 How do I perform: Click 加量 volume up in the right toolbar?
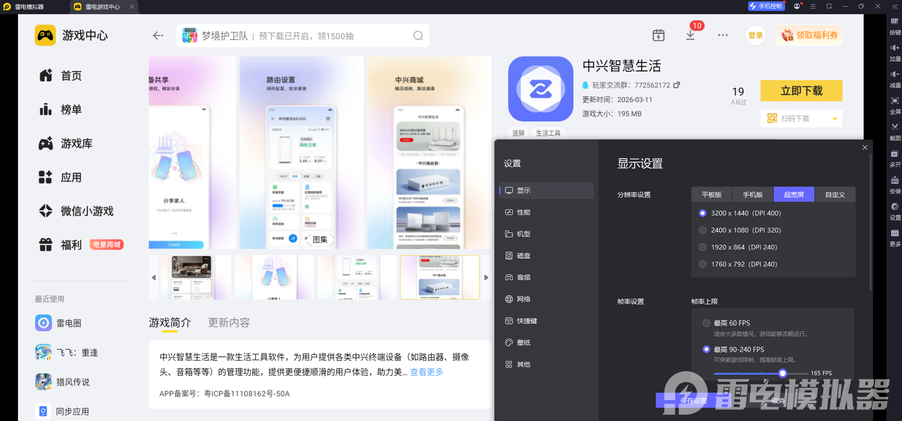coord(895,53)
